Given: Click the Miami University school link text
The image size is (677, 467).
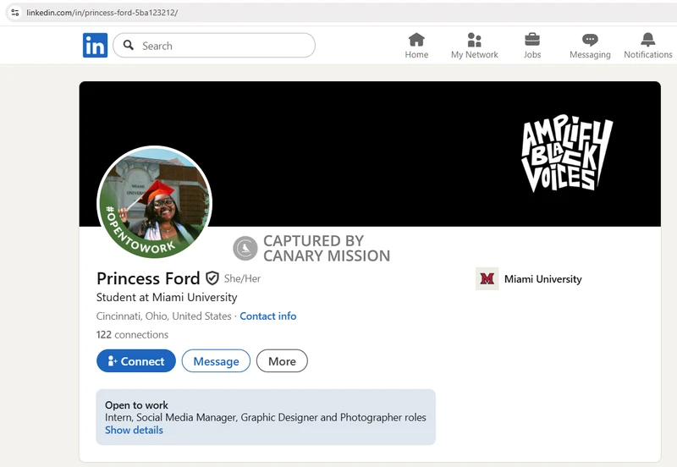Looking at the screenshot, I should click(x=543, y=279).
